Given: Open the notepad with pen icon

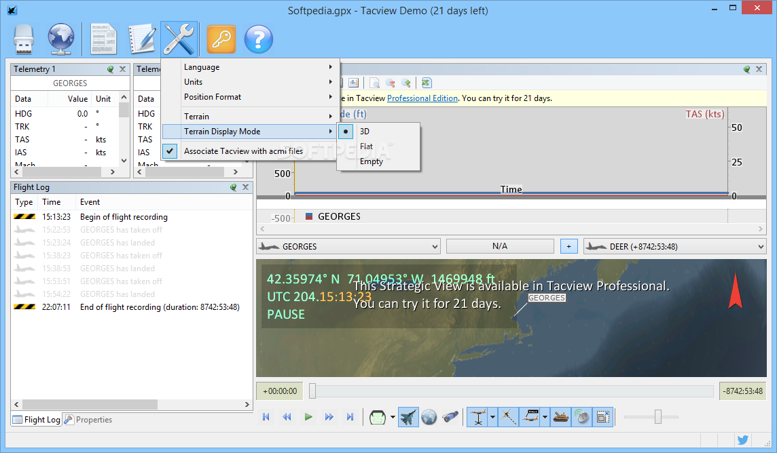Looking at the screenshot, I should (142, 39).
